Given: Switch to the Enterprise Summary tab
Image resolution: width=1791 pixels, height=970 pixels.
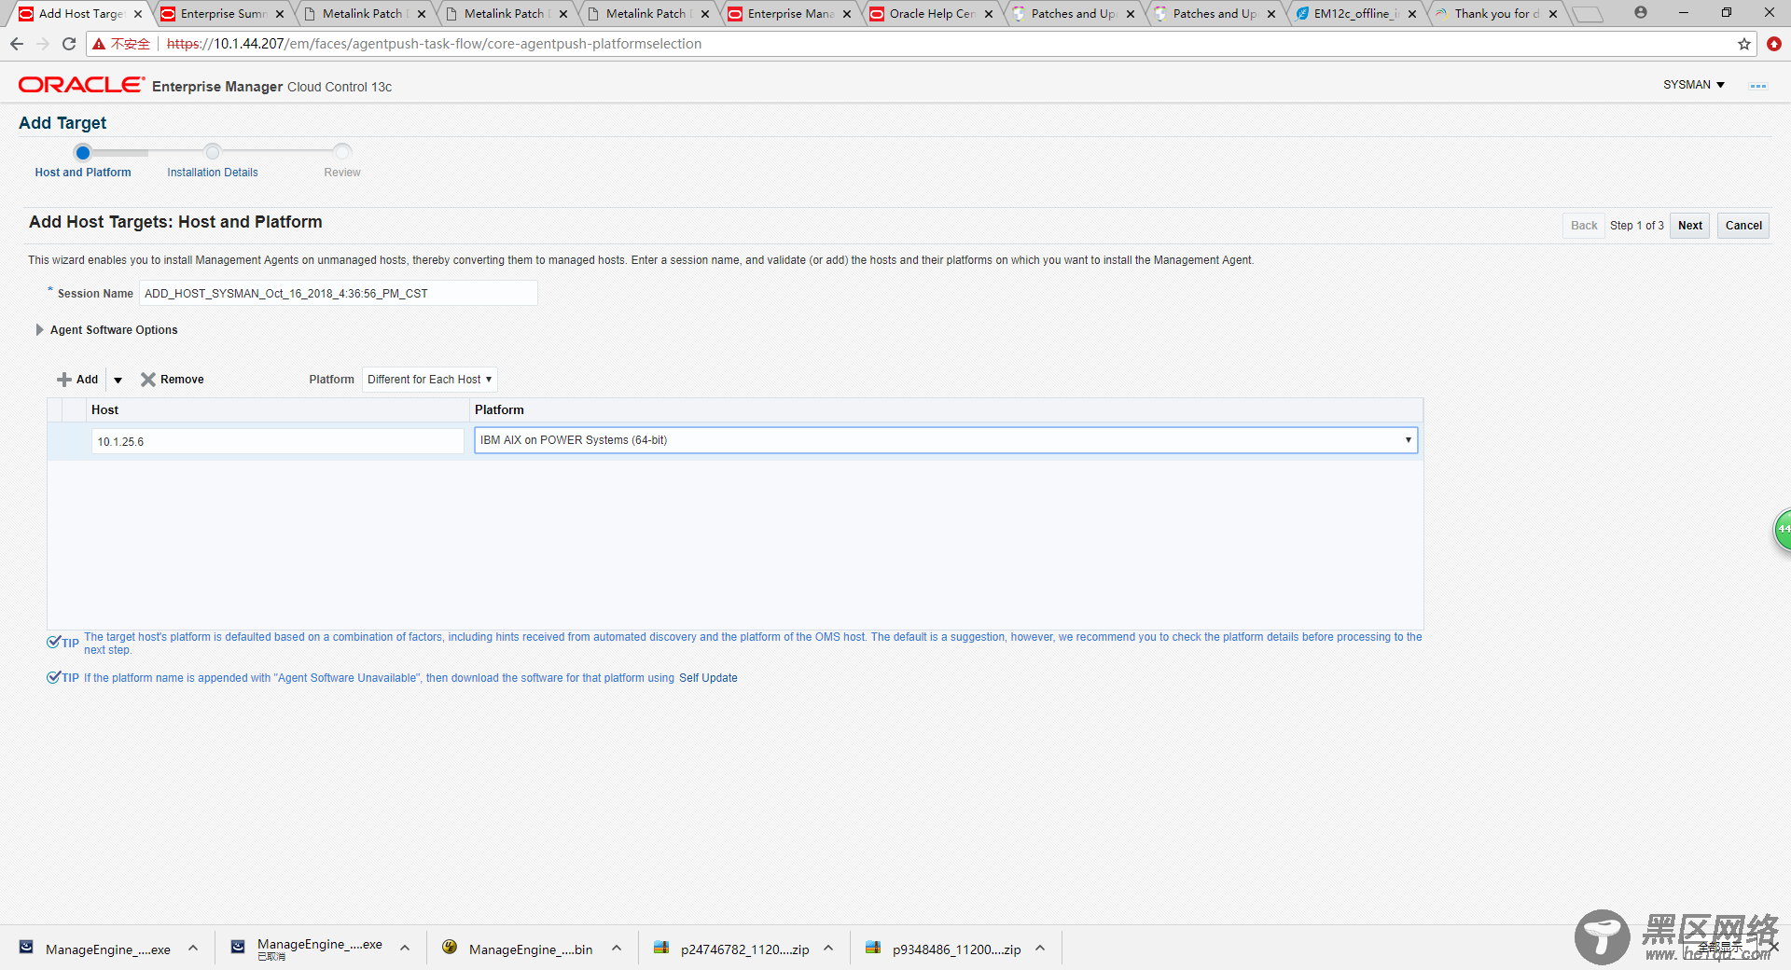Looking at the screenshot, I should [x=222, y=14].
